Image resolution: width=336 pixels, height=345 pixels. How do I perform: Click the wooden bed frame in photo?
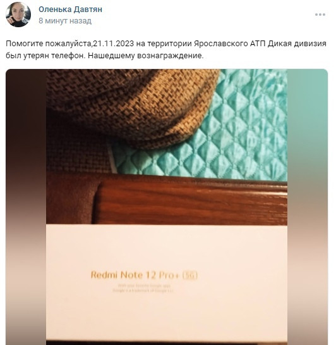191,201
